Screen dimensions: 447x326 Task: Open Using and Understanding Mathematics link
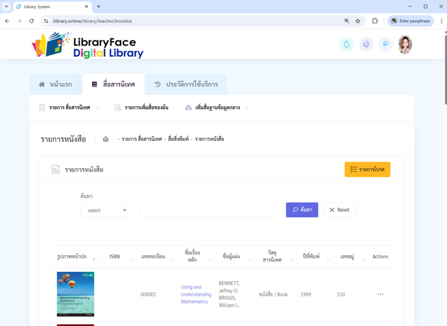pyautogui.click(x=196, y=294)
